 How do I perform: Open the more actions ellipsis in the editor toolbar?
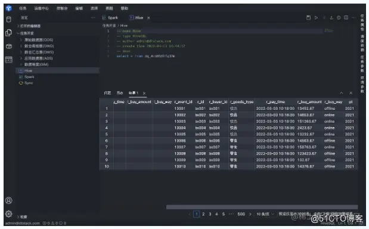(354, 18)
